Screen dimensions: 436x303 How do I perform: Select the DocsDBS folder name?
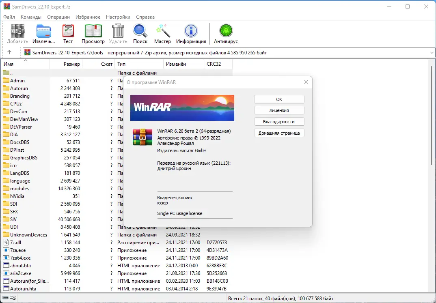[20, 142]
